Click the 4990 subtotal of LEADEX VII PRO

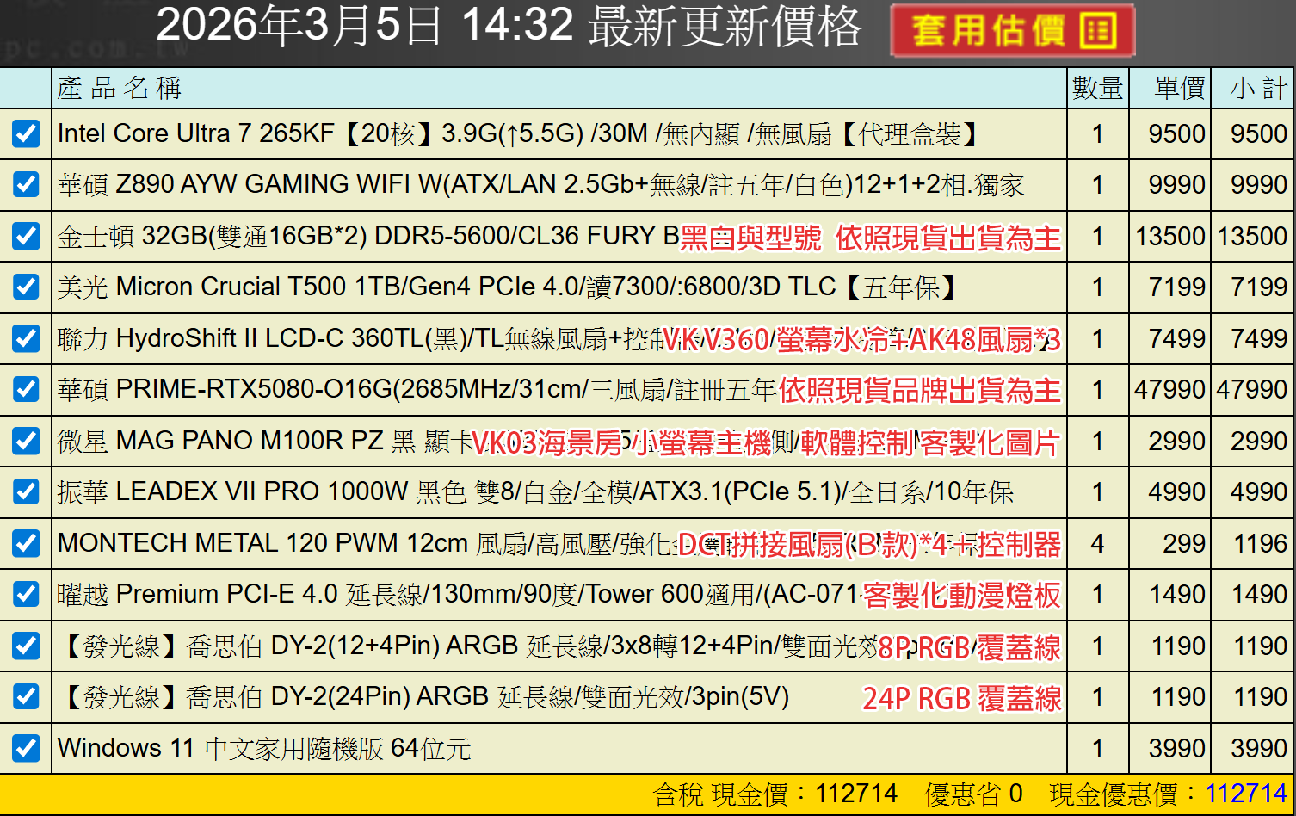point(1259,491)
